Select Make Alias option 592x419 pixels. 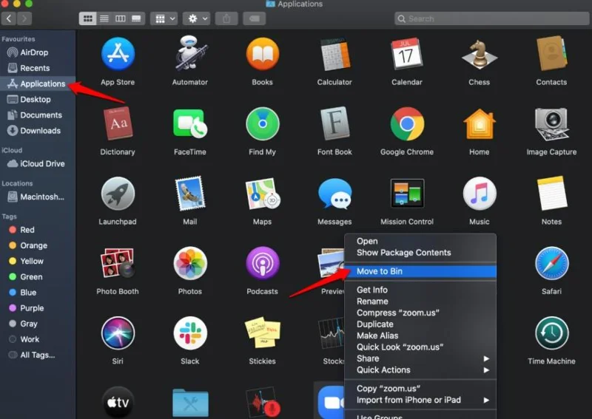click(x=420, y=335)
